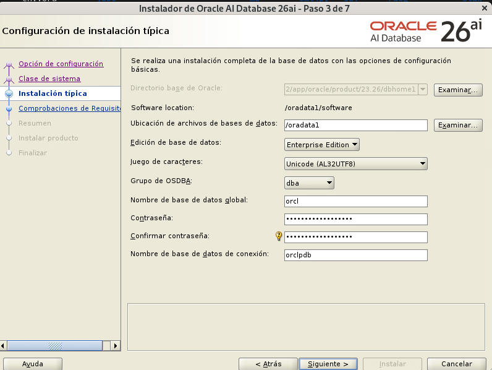Click the hint icon beside Confirmar contraseña
Screen dimensions: 492x370
[279, 236]
